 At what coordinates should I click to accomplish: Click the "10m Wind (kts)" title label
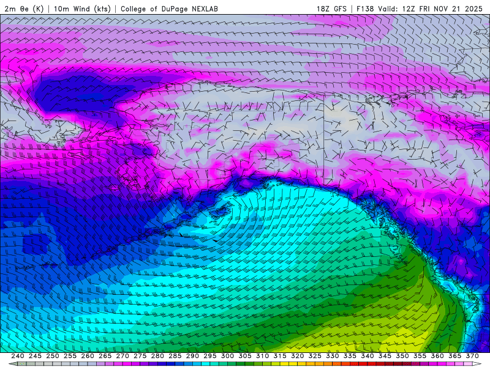click(83, 9)
